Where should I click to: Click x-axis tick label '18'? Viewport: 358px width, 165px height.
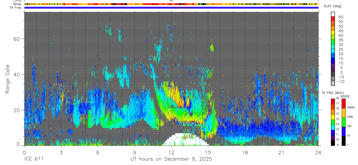click(x=245, y=152)
